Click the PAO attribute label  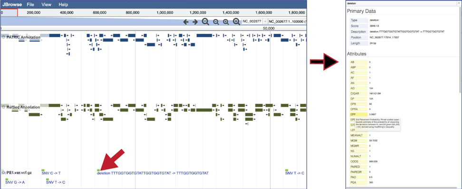(x=358, y=177)
